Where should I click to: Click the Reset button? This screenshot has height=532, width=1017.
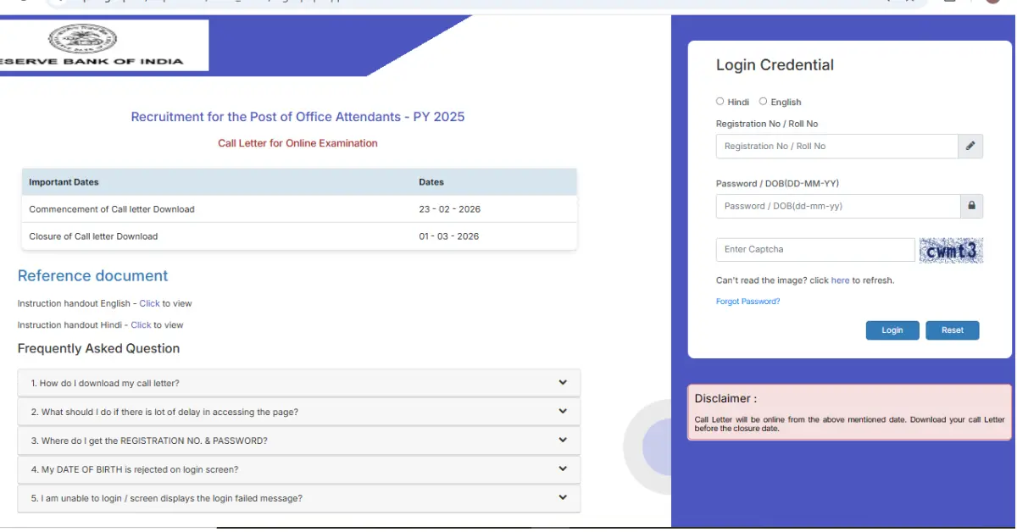(x=953, y=330)
